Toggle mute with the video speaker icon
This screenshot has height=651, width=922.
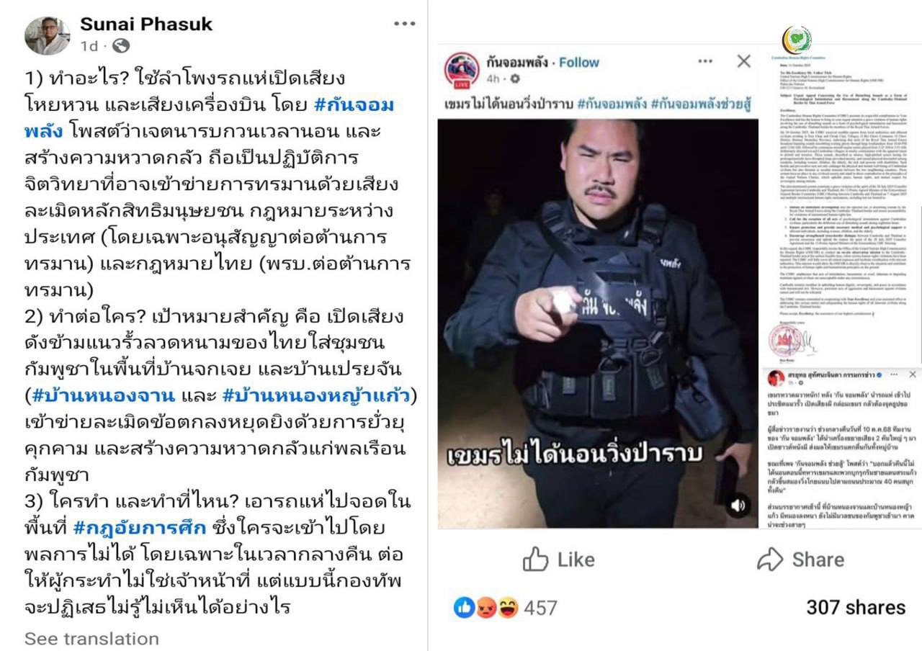pos(738,506)
